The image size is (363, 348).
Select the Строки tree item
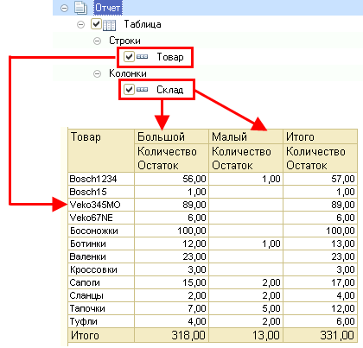[124, 41]
